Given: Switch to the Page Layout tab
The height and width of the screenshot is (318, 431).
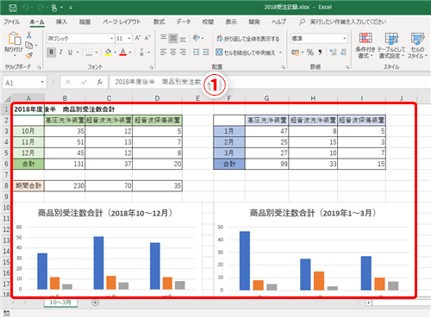Looking at the screenshot, I should 122,22.
